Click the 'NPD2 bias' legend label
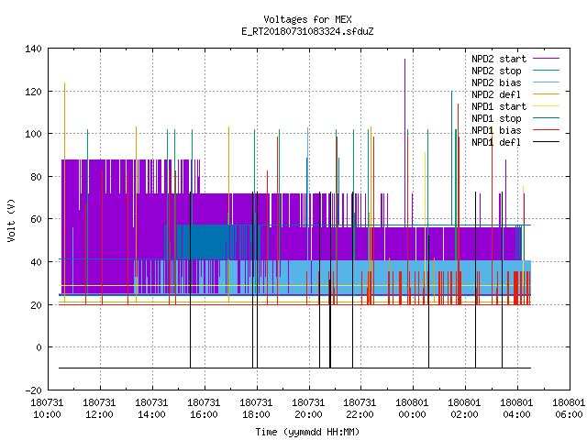The height and width of the screenshot is (440, 587). [496, 82]
